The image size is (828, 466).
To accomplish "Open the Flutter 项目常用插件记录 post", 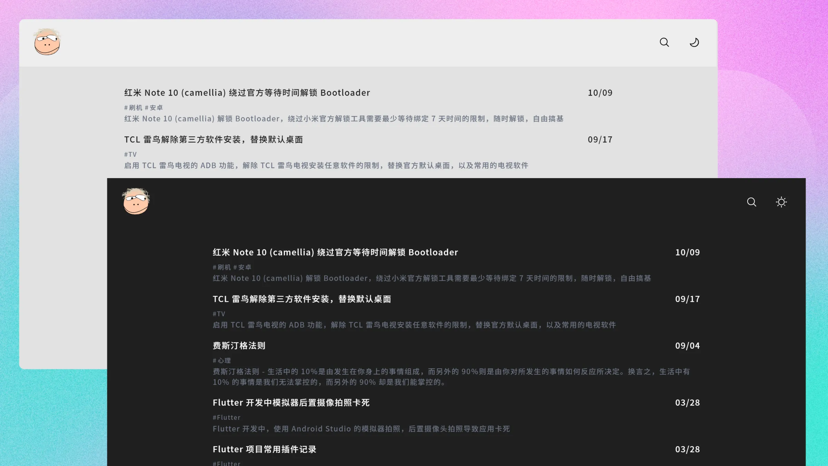I will (265, 449).
